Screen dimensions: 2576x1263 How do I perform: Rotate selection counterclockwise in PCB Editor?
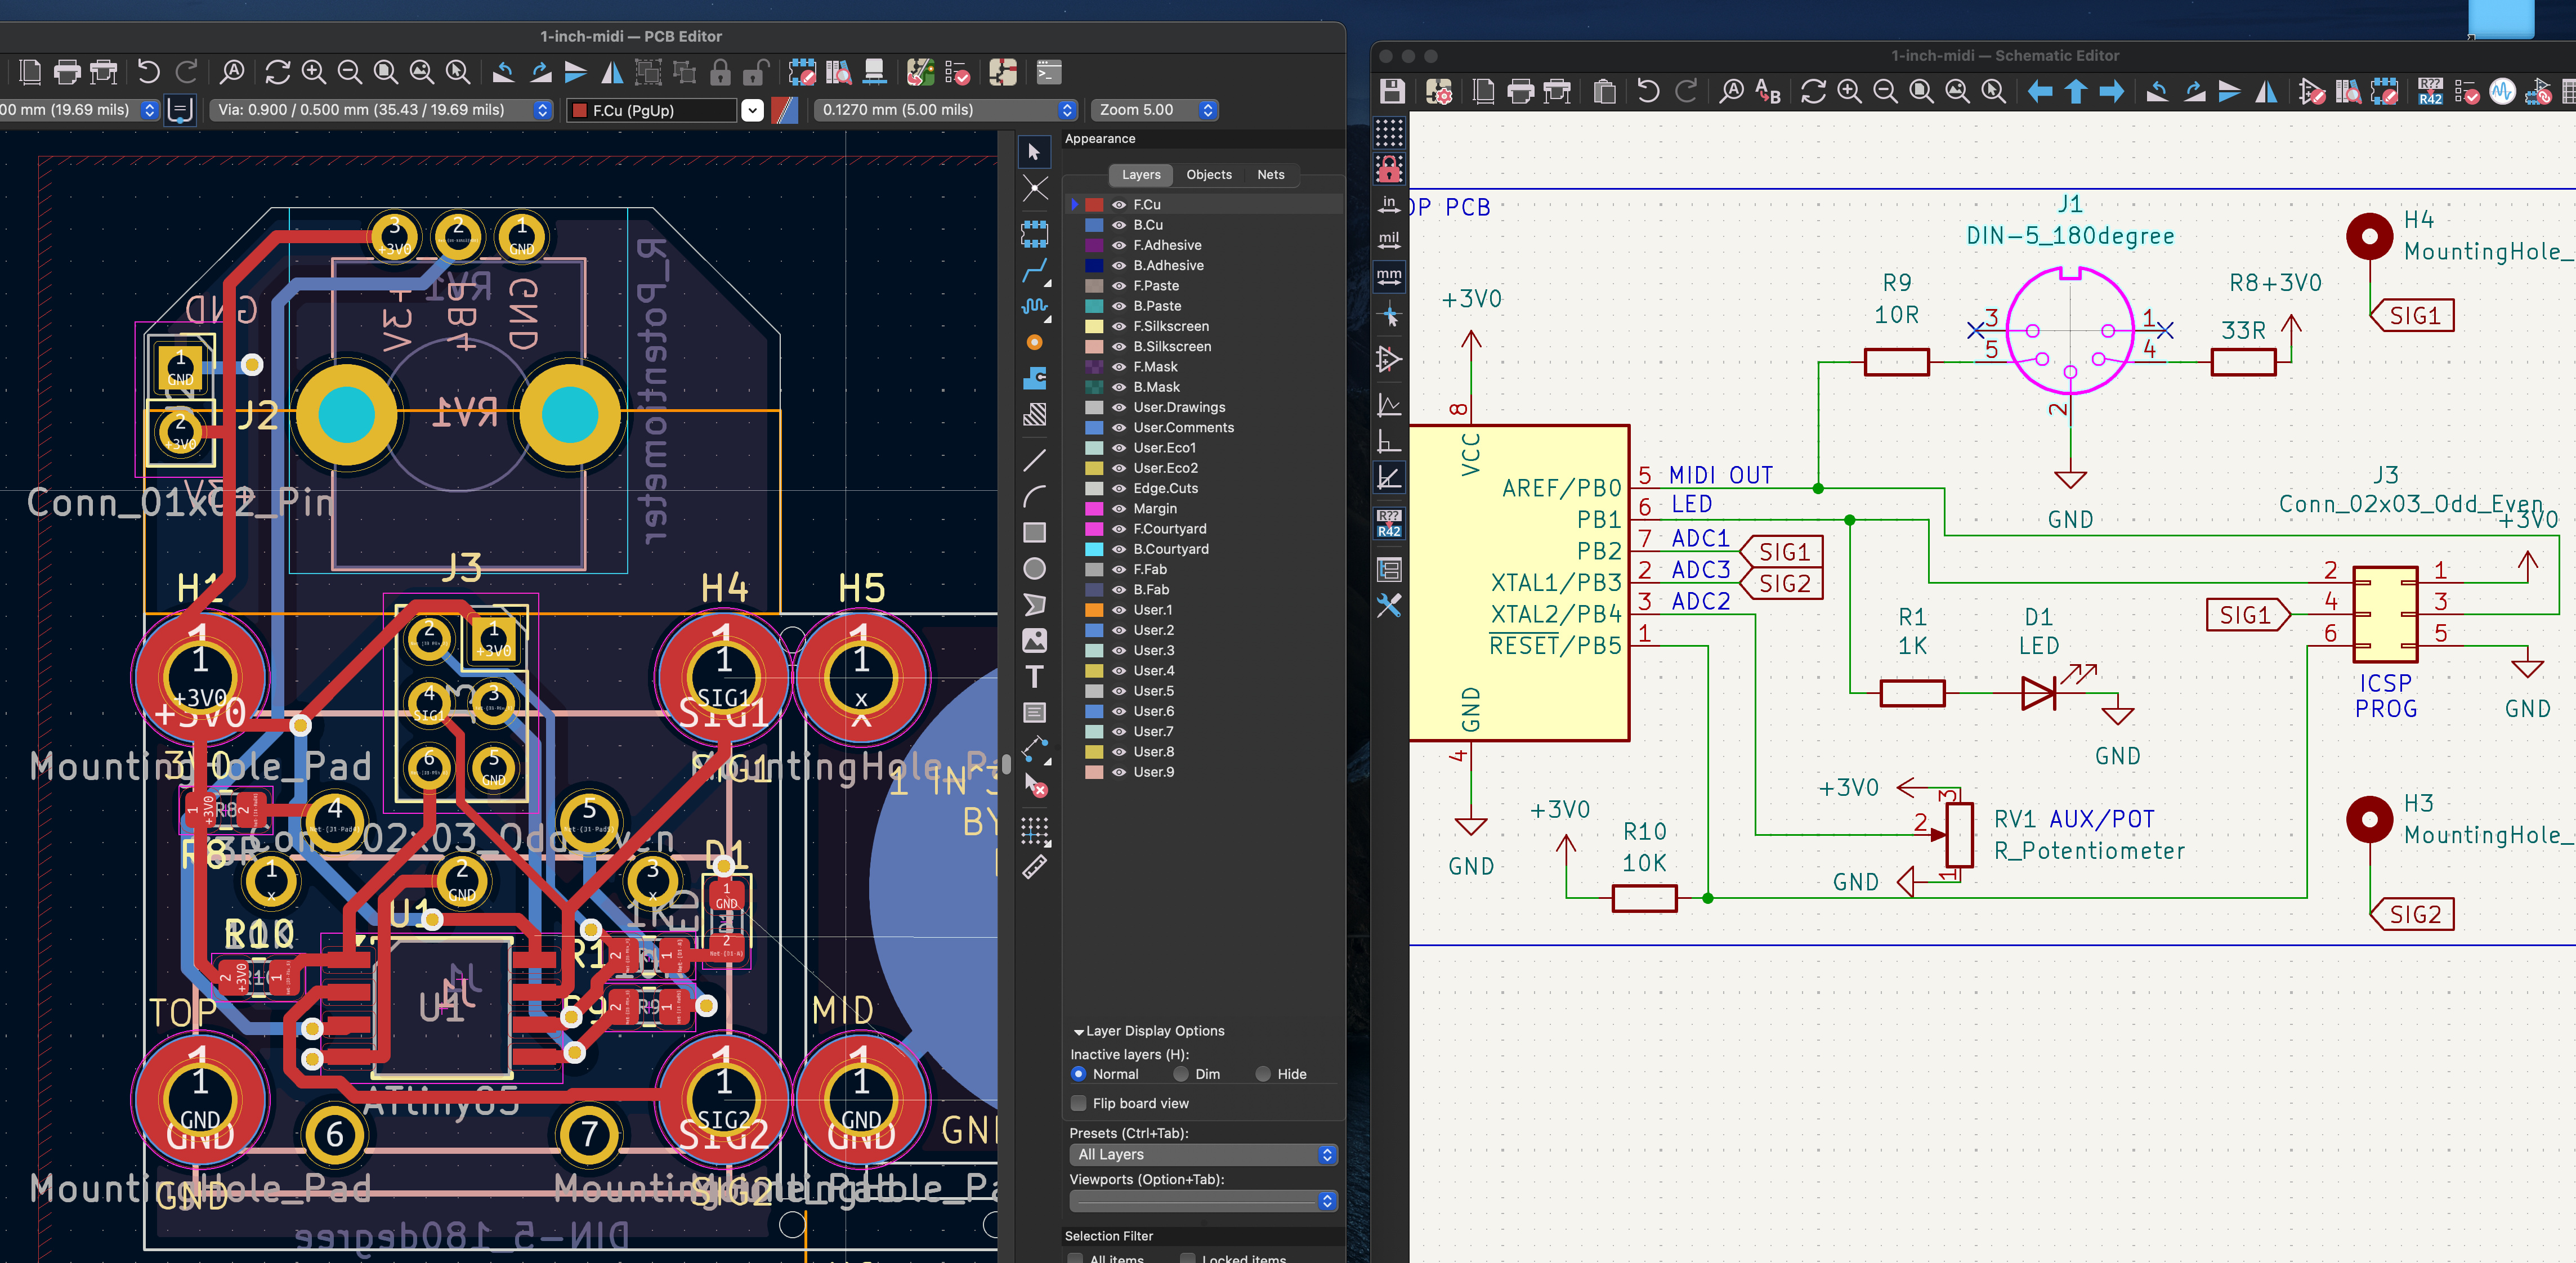[504, 72]
